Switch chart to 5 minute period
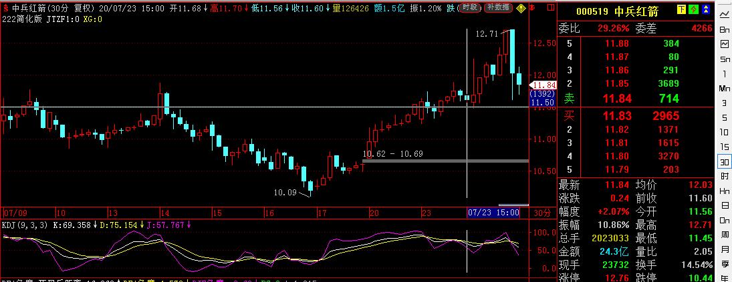The height and width of the screenshot is (282, 732). tap(725, 117)
